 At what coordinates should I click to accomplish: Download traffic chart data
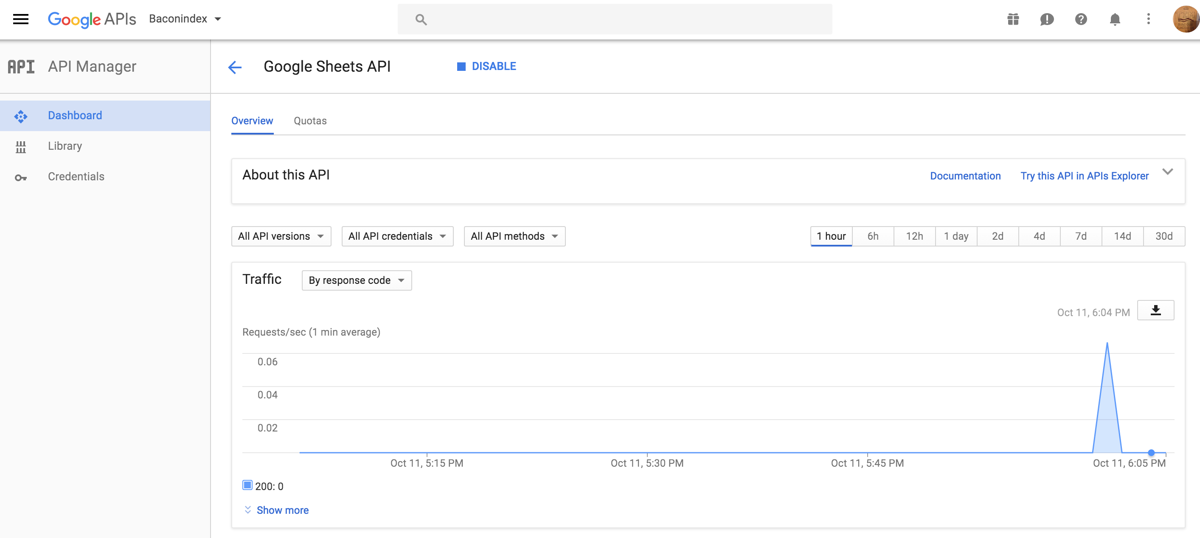(1155, 310)
